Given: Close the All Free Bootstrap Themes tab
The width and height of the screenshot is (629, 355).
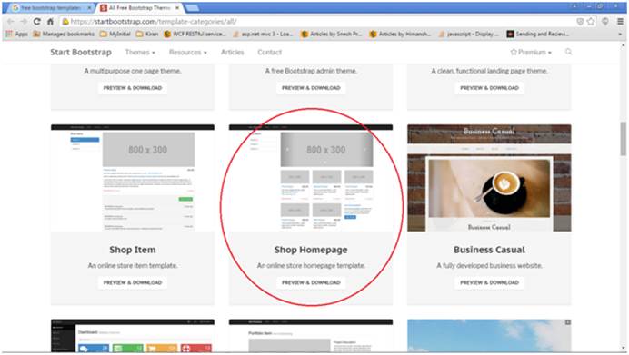Looking at the screenshot, I should click(177, 7).
